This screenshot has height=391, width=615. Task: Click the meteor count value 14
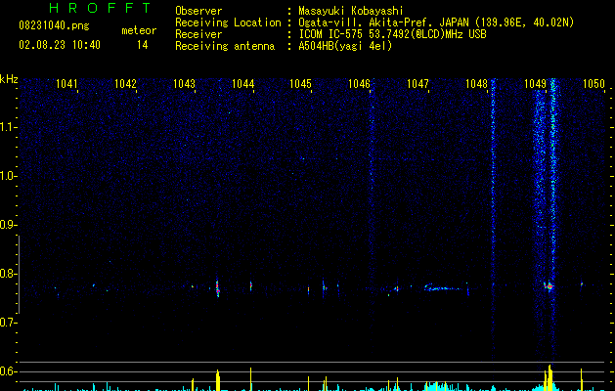143,45
